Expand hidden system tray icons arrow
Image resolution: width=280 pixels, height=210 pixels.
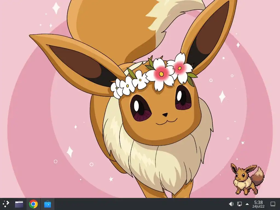[247, 204]
